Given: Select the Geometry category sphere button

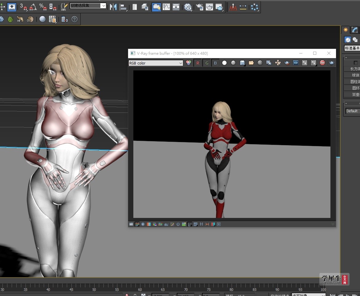Looking at the screenshot, I should point(348,40).
